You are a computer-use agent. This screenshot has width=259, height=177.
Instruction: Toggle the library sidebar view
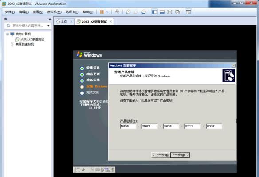point(154,12)
